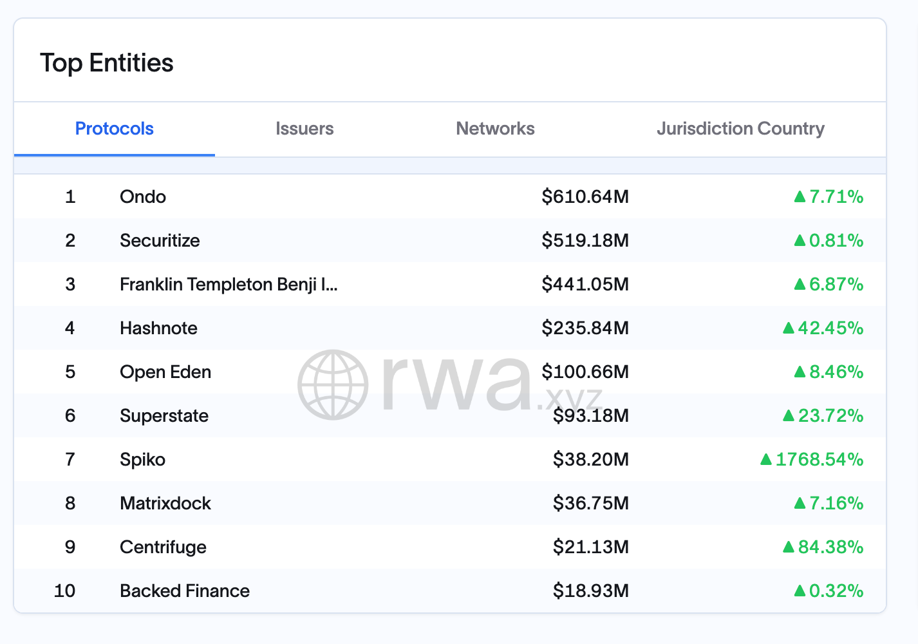
Task: Click the Open Eden protocol name
Action: coord(165,372)
